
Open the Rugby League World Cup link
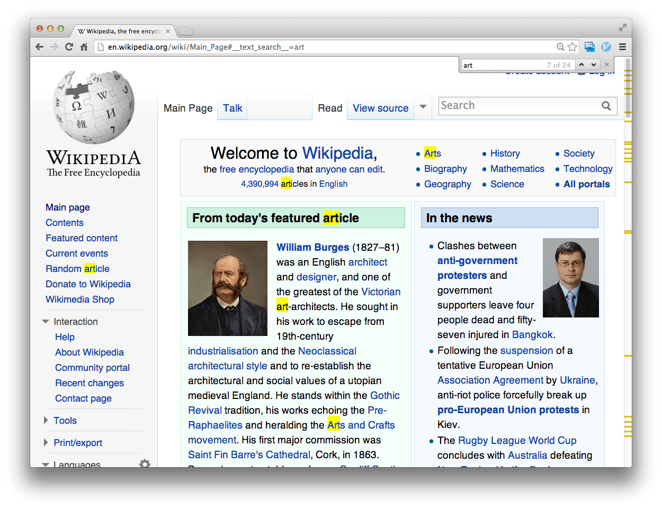coord(517,440)
